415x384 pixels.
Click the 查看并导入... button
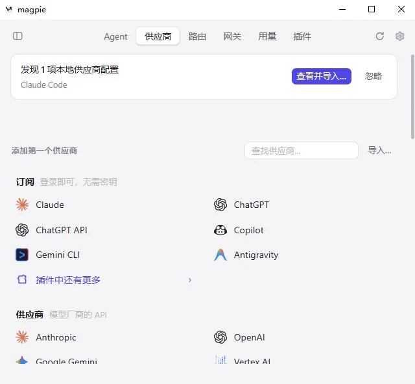tap(322, 77)
